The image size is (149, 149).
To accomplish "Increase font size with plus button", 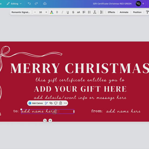I will [x=46, y=12].
